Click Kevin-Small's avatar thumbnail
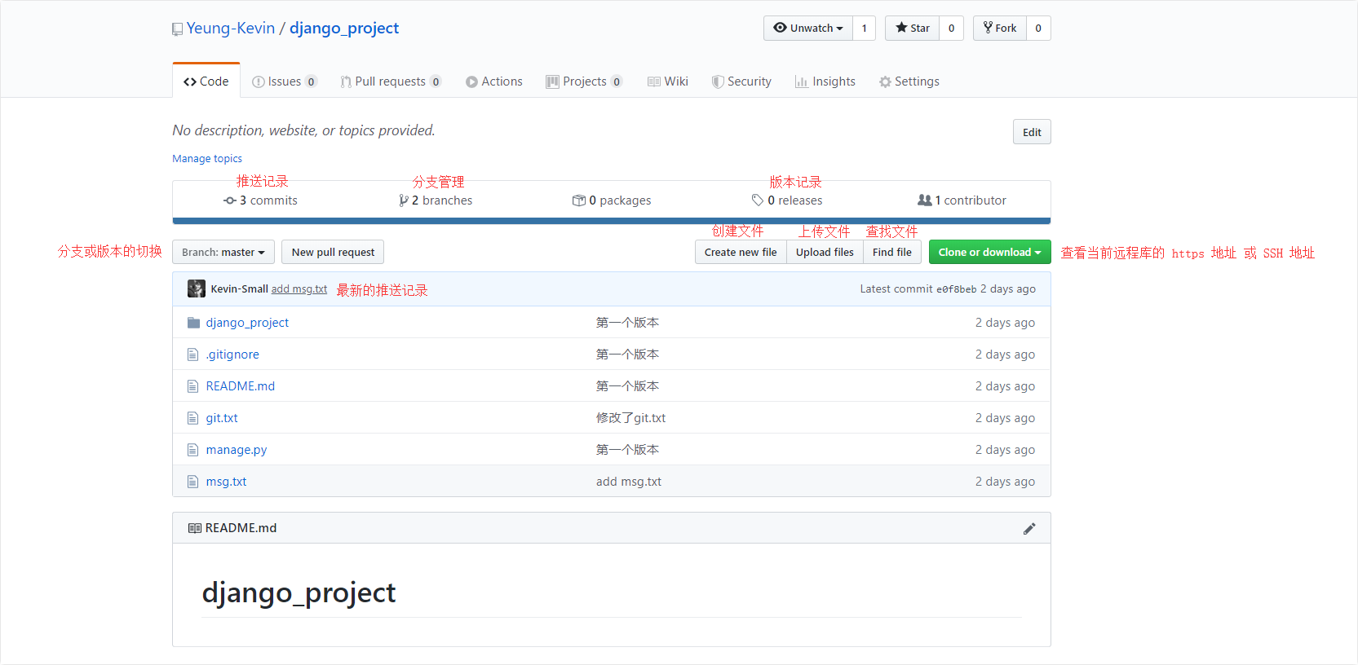This screenshot has height=665, width=1358. pyautogui.click(x=197, y=288)
